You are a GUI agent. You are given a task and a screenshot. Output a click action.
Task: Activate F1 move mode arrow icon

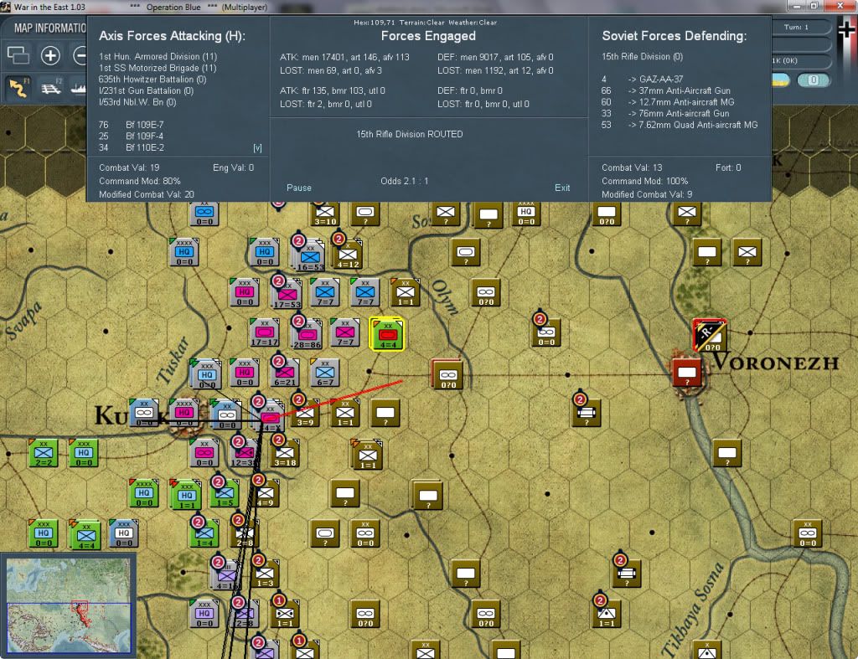click(18, 87)
